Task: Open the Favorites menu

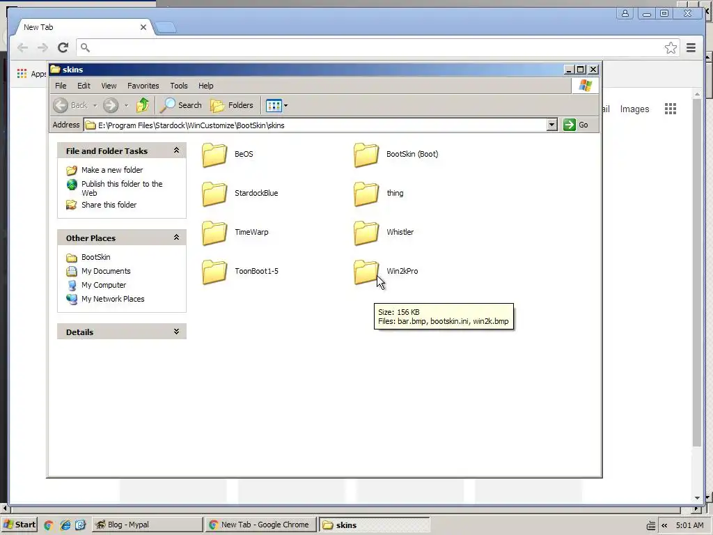Action: click(x=143, y=86)
